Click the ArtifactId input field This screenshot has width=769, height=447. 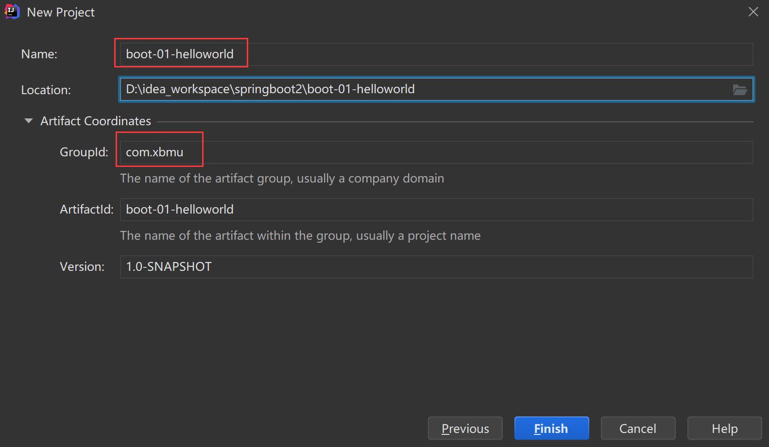436,210
